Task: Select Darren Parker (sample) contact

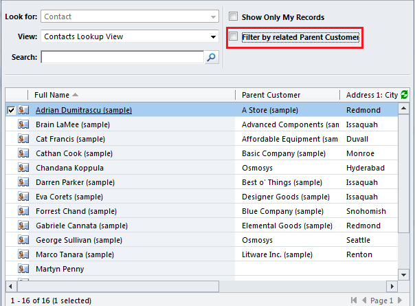Action: pos(75,182)
